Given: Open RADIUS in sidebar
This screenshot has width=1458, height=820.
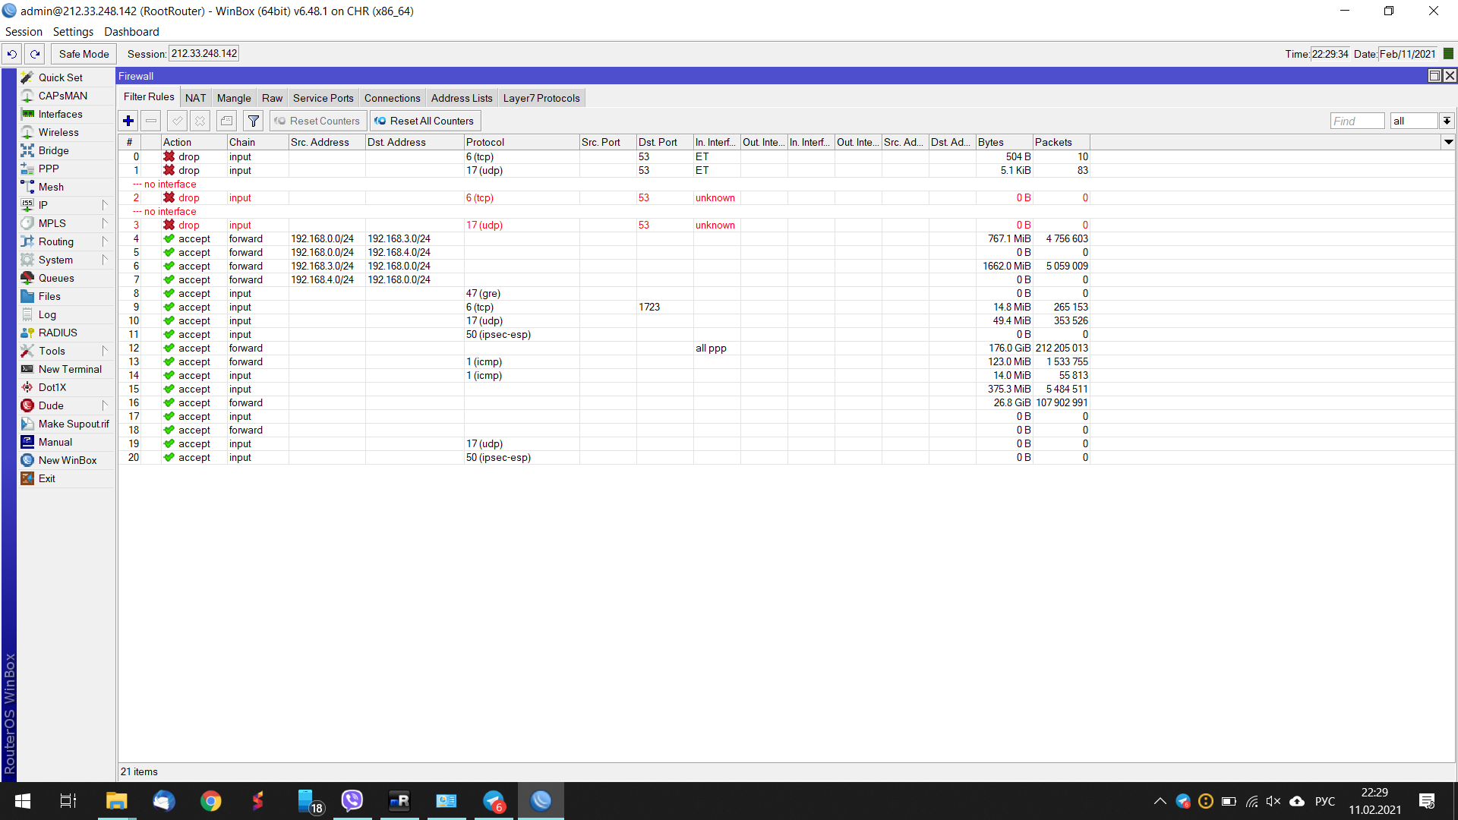Looking at the screenshot, I should point(58,333).
